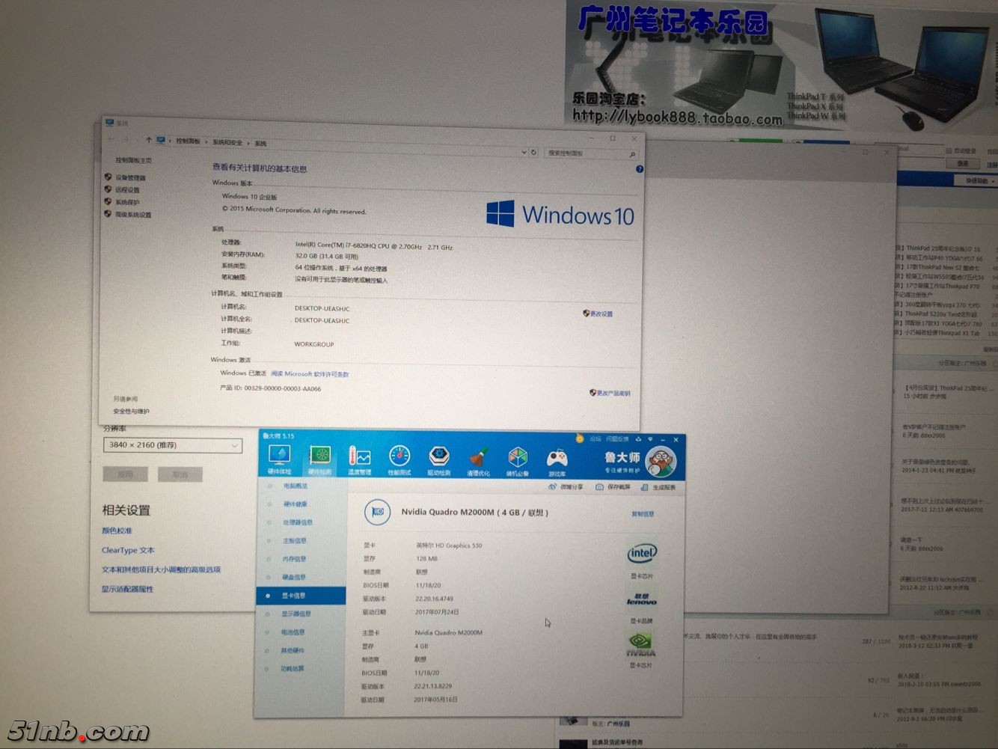998x749 pixels.
Task: Select 主板信息 in Lu Master sidebar
Action: pos(294,540)
